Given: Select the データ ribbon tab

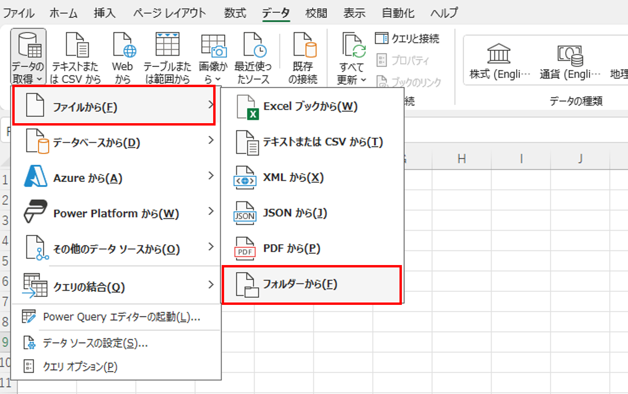Looking at the screenshot, I should coord(276,13).
